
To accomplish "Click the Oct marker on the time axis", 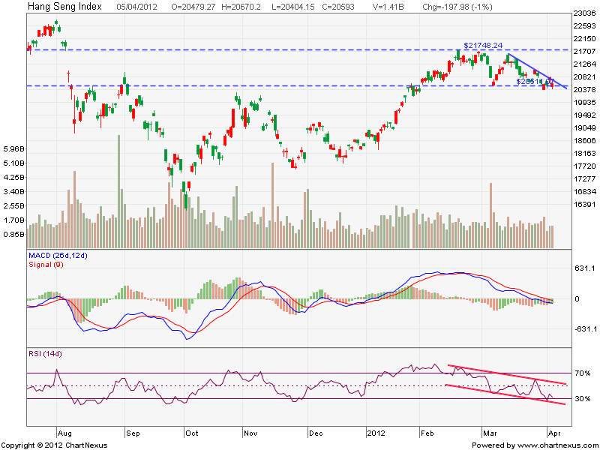I will (191, 433).
